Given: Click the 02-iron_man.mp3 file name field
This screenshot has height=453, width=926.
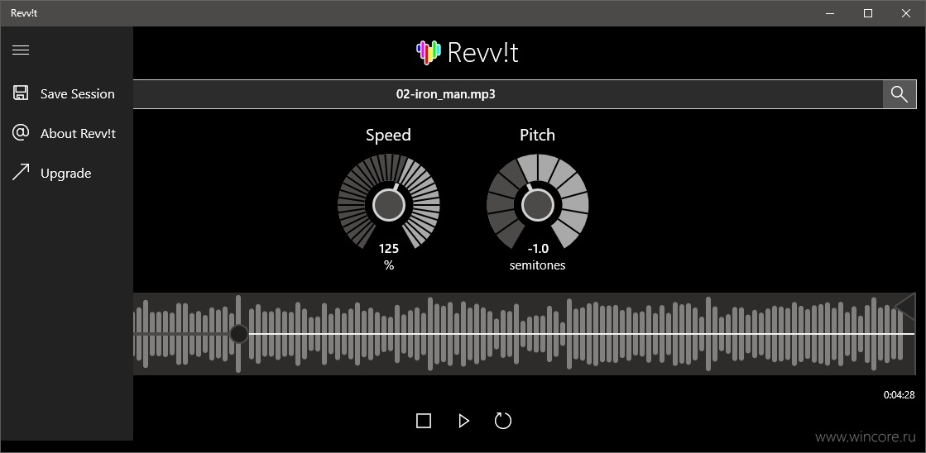Looking at the screenshot, I should pyautogui.click(x=508, y=93).
